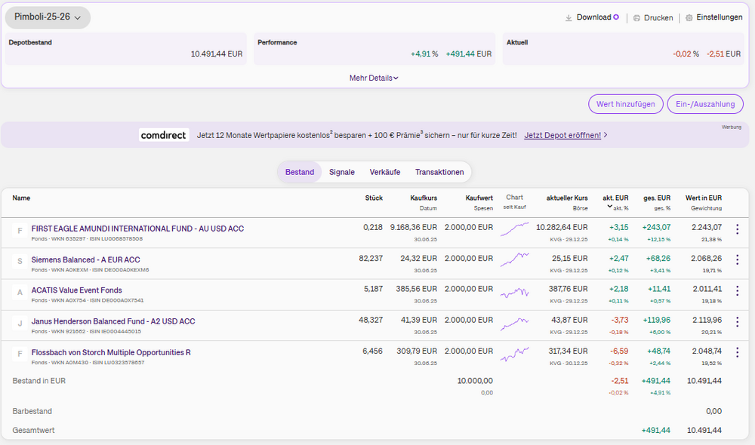755x445 pixels.
Task: Click the printer icon for Drucken
Action: click(636, 17)
